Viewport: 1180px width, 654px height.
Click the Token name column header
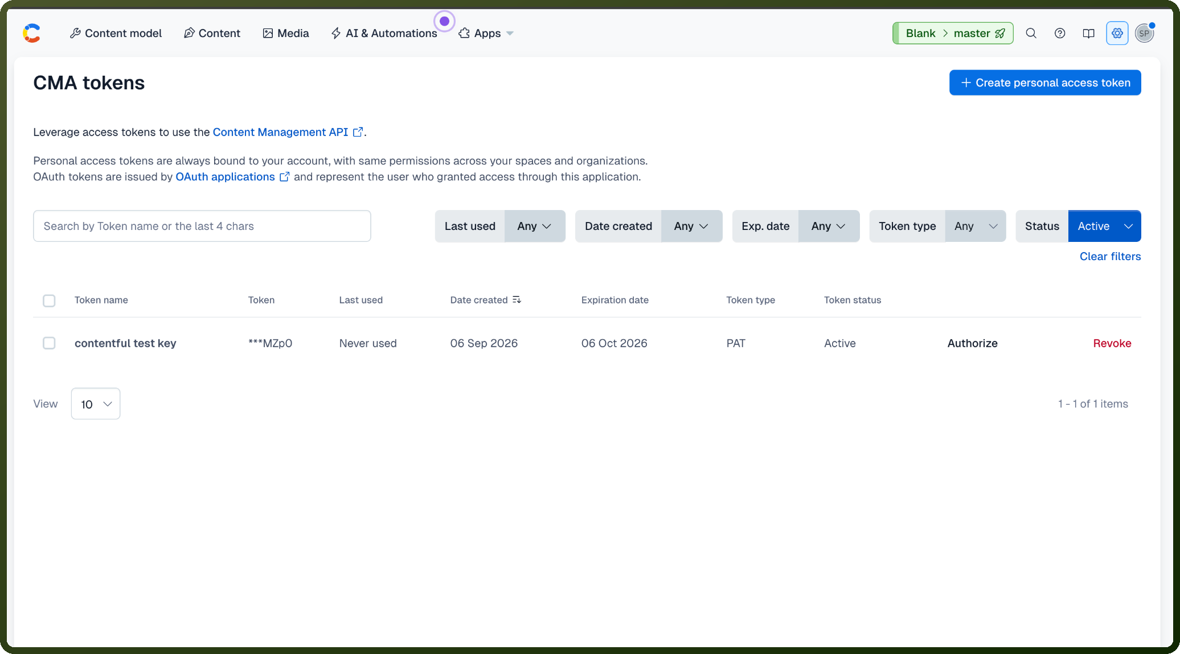click(x=101, y=300)
